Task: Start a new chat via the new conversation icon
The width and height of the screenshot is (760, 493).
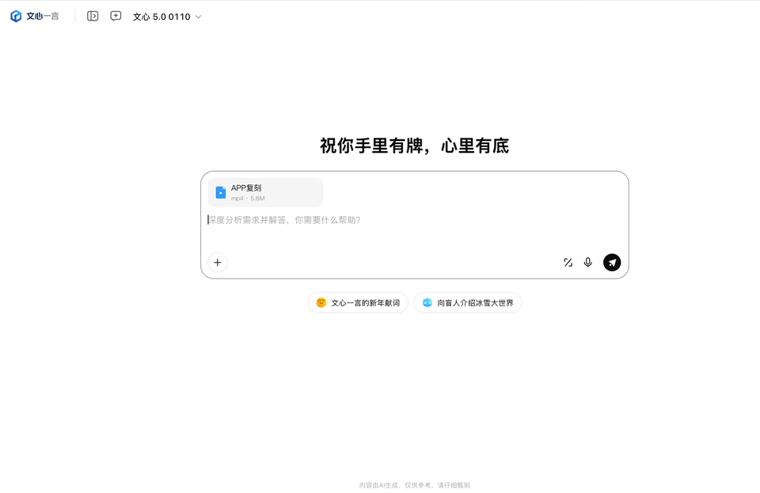Action: [116, 15]
